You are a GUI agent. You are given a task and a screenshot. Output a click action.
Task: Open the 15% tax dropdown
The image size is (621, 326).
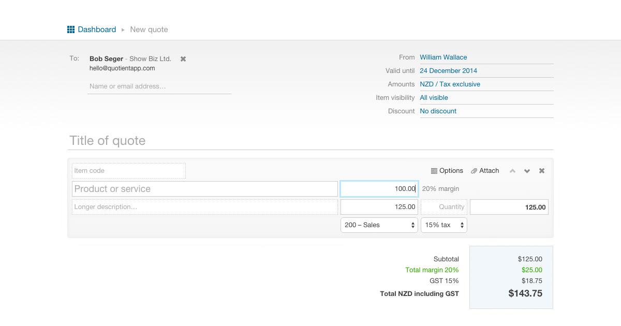tap(444, 225)
